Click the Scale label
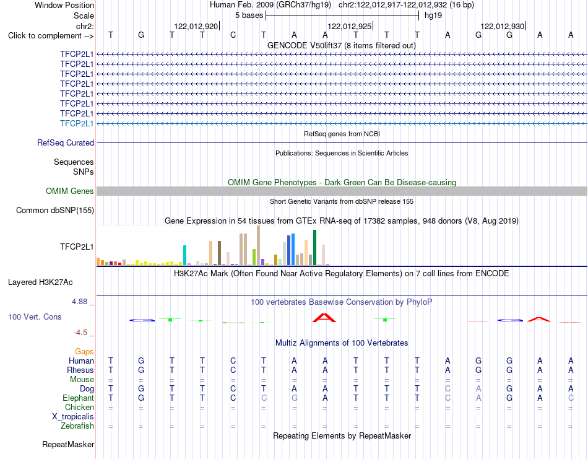588x459 pixels. click(x=84, y=15)
